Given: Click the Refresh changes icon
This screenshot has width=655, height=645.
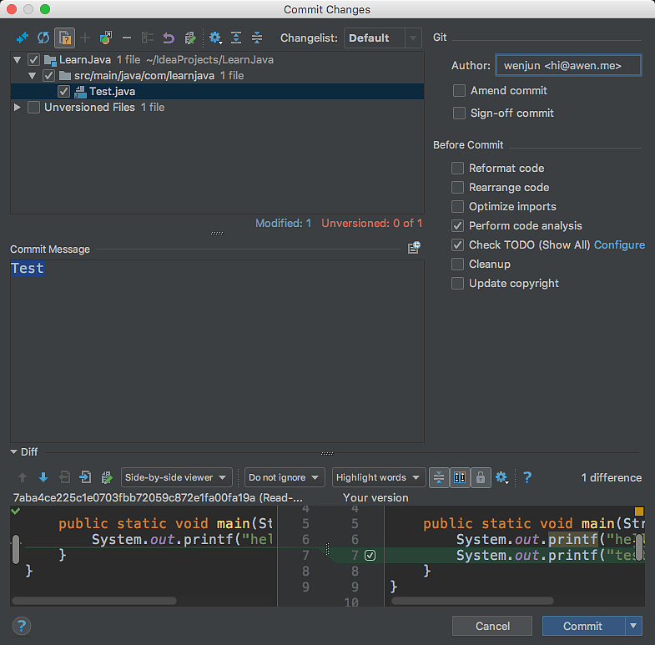Looking at the screenshot, I should [x=43, y=38].
